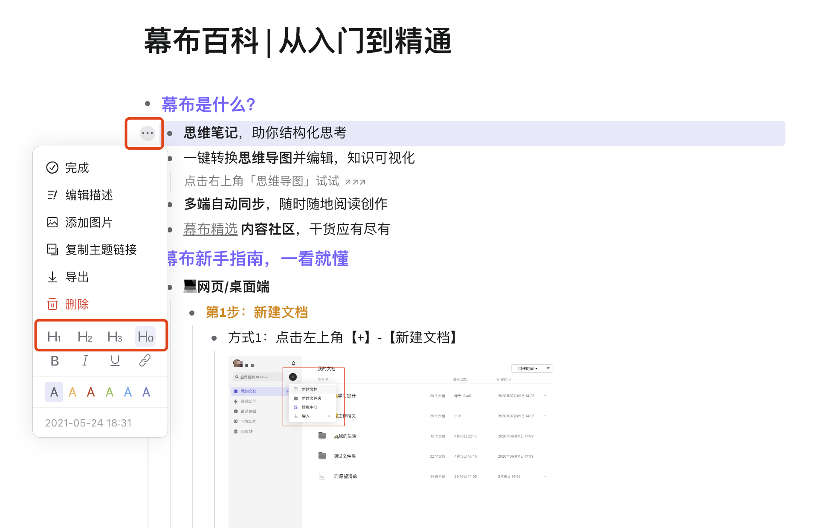Viewport: 840px width, 528px height.
Task: Click the line 多端自动同步
Action: 285,204
